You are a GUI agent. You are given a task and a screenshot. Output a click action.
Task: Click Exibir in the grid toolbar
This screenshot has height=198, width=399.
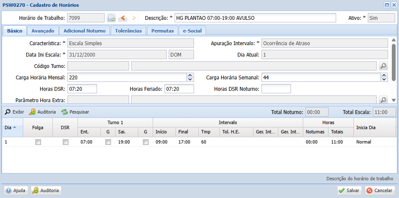pos(14,112)
